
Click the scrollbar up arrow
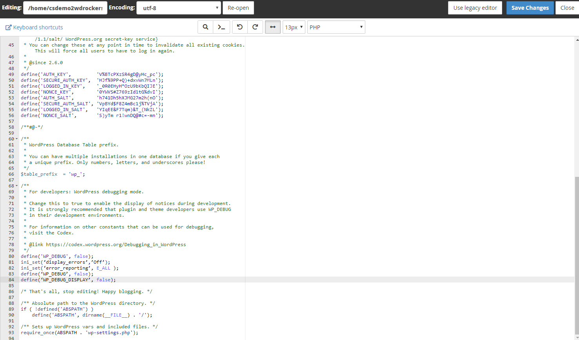577,40
